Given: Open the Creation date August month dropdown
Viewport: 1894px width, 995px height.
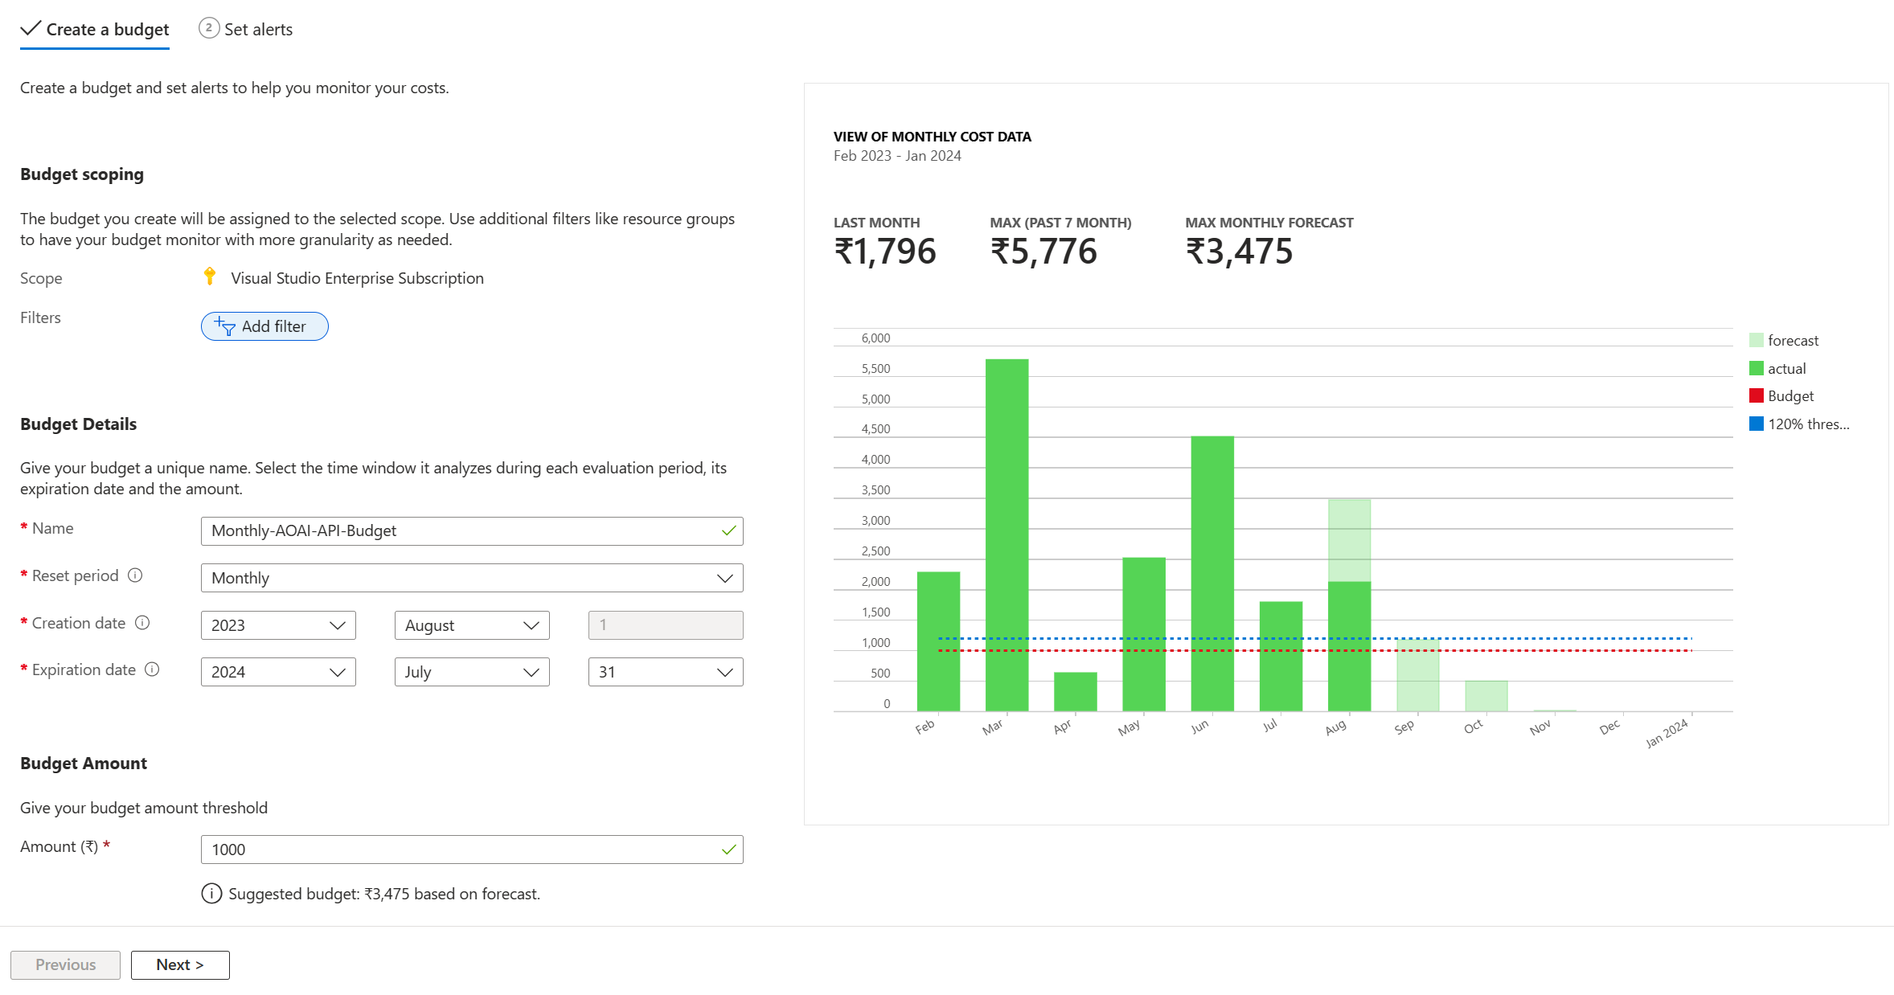Looking at the screenshot, I should [x=472, y=625].
